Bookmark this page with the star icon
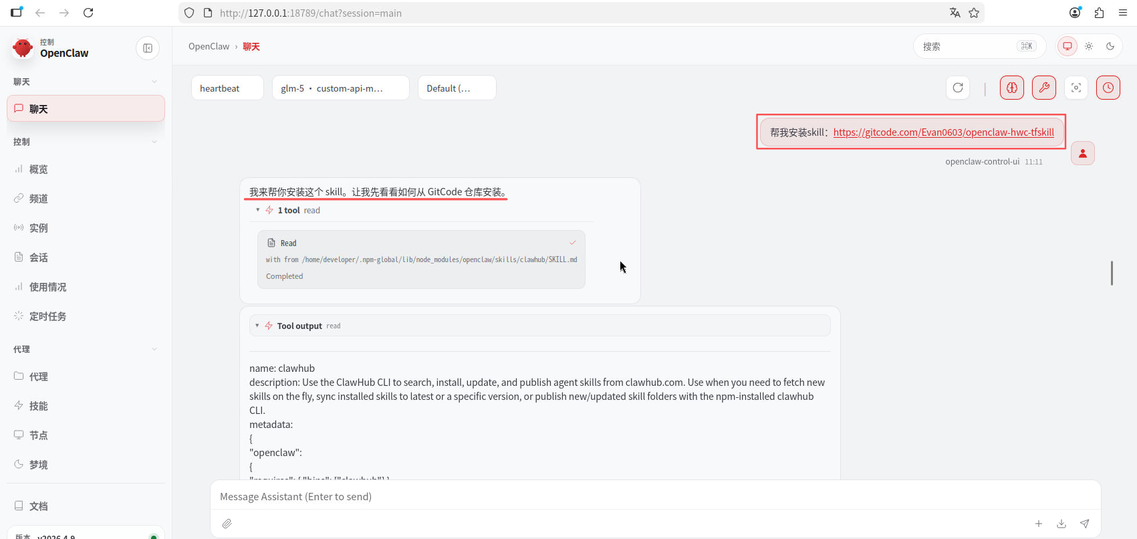Screen dimensions: 1137x539 [974, 13]
